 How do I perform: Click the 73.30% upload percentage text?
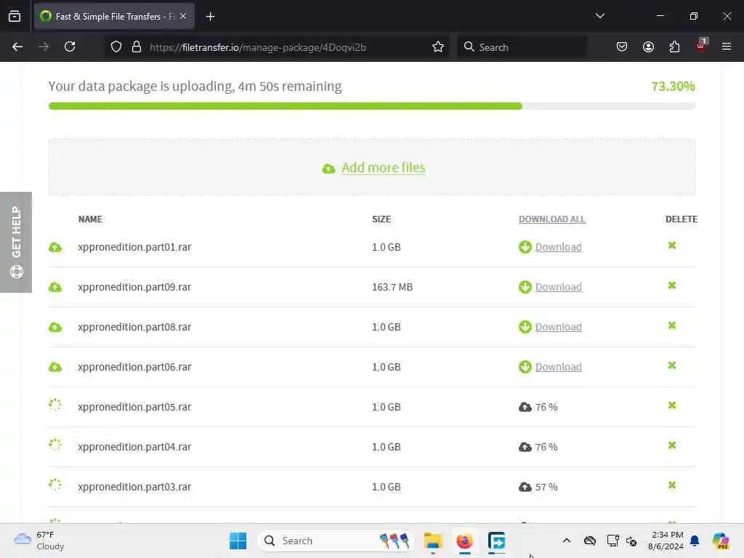coord(673,86)
